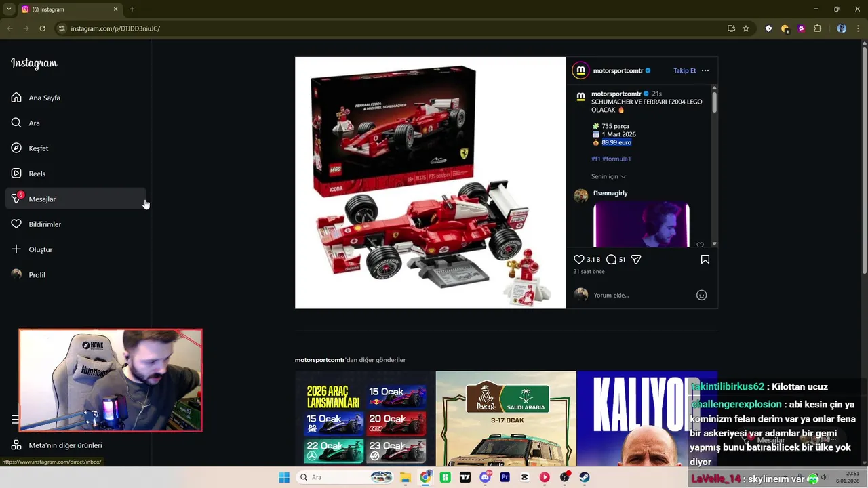Open Premiere Pro from taskbar
The width and height of the screenshot is (868, 488).
pyautogui.click(x=505, y=477)
